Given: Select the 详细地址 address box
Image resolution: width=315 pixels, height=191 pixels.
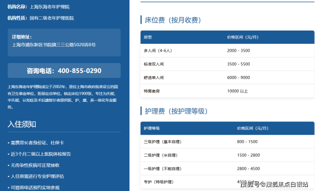Looking at the screenshot, I should tap(64, 42).
